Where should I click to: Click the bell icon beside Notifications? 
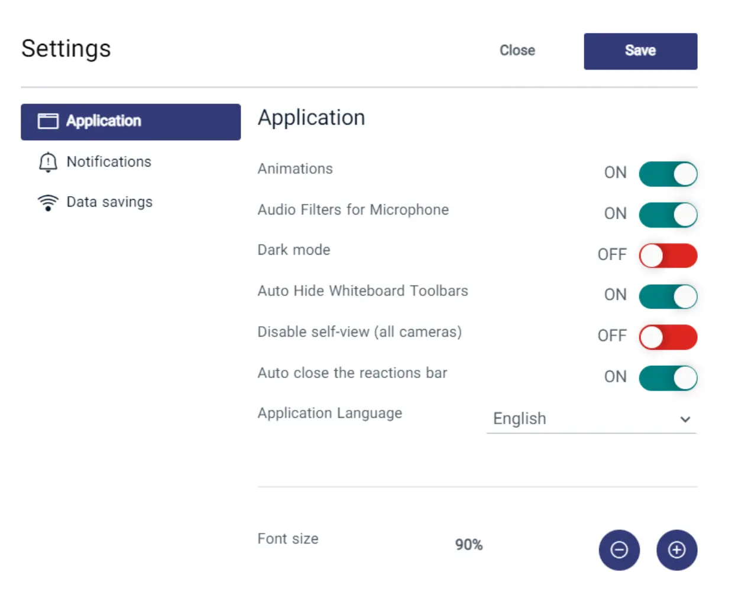(x=48, y=162)
